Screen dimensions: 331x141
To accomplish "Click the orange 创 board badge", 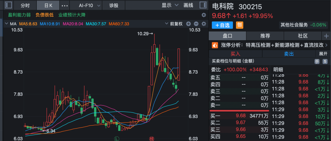I will tap(240, 25).
